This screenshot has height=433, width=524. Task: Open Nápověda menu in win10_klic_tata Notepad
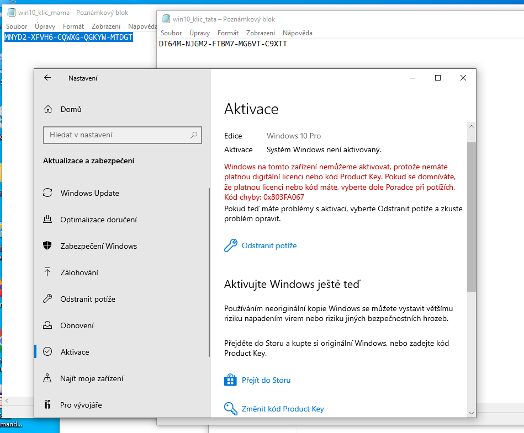coord(298,33)
